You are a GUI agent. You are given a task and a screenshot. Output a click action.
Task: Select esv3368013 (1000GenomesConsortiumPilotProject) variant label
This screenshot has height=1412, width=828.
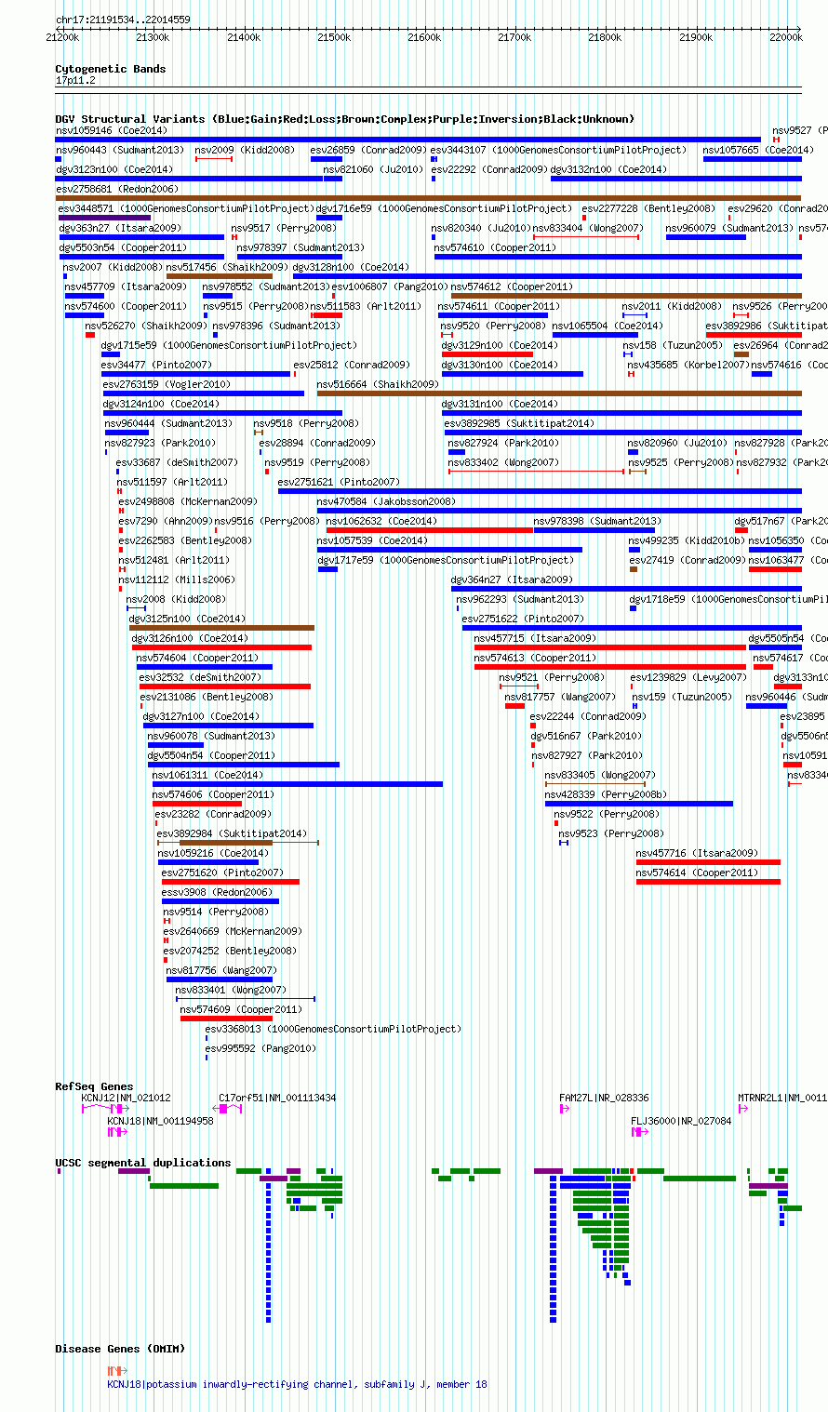tap(333, 1029)
